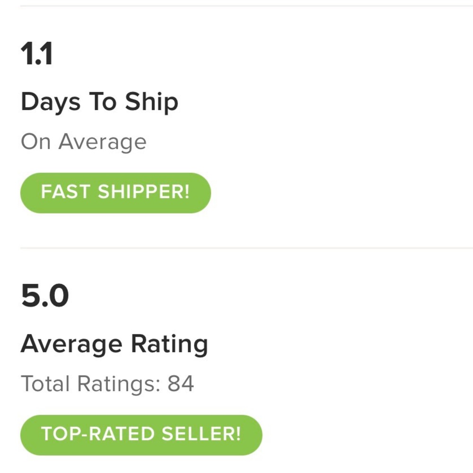The height and width of the screenshot is (473, 473).
Task: Tap the word Rating in the heading
Action: pyautogui.click(x=169, y=344)
